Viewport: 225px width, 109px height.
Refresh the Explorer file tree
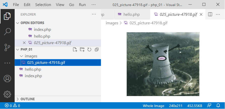89,50
